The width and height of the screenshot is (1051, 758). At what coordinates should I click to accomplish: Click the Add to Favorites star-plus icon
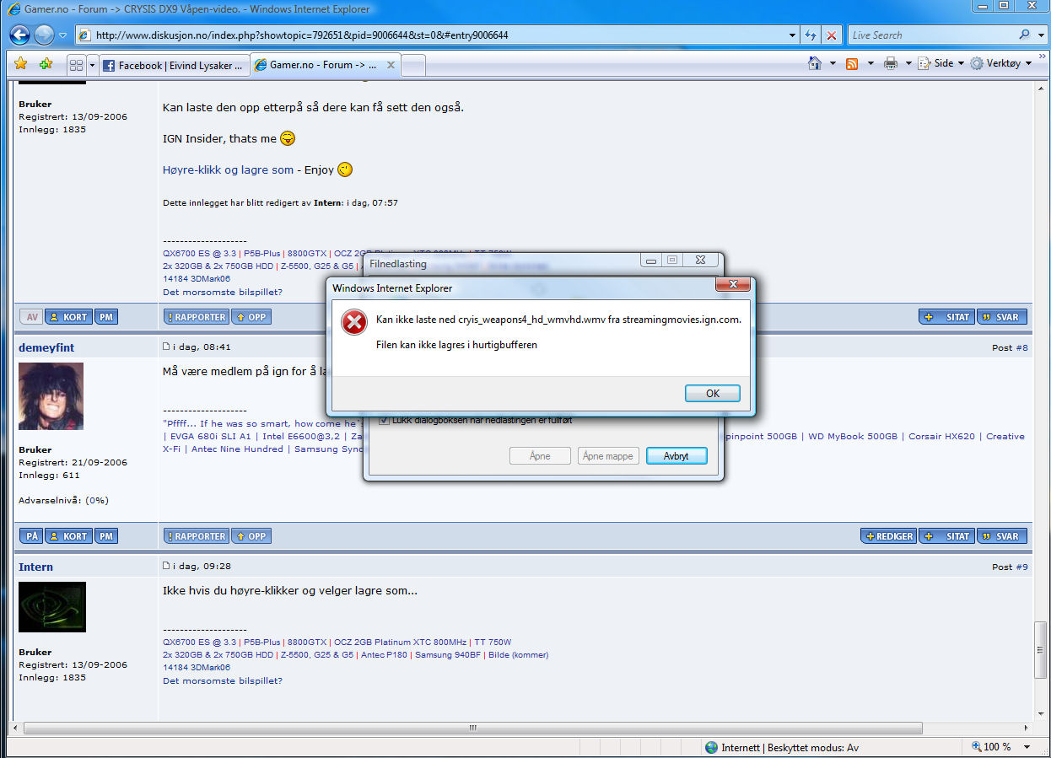click(x=46, y=64)
